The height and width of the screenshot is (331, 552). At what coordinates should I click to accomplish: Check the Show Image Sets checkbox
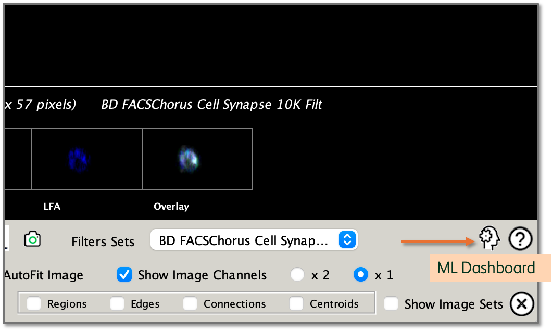[391, 304]
